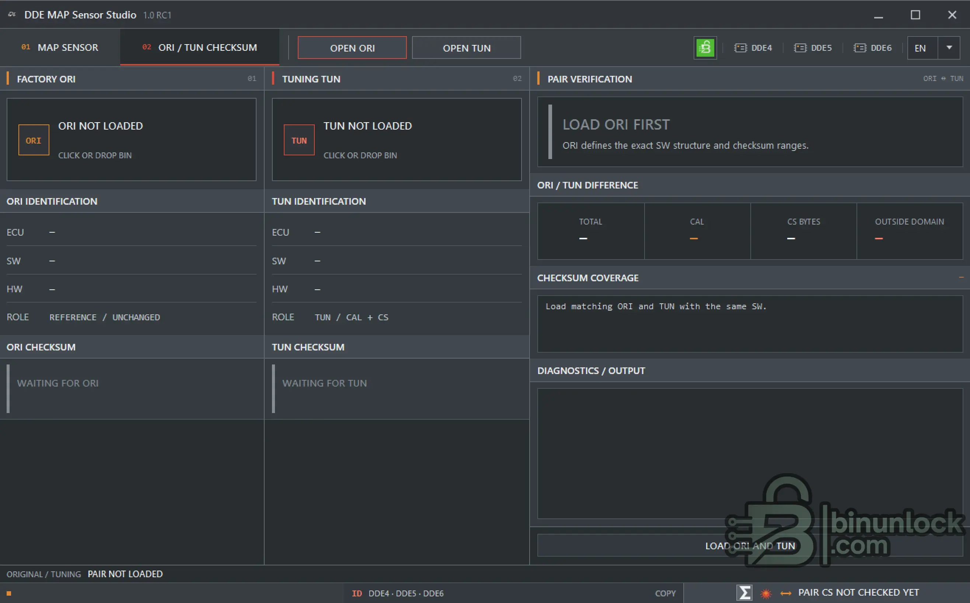Click the CAL difference cell
Viewport: 970px width, 603px height.
point(697,231)
